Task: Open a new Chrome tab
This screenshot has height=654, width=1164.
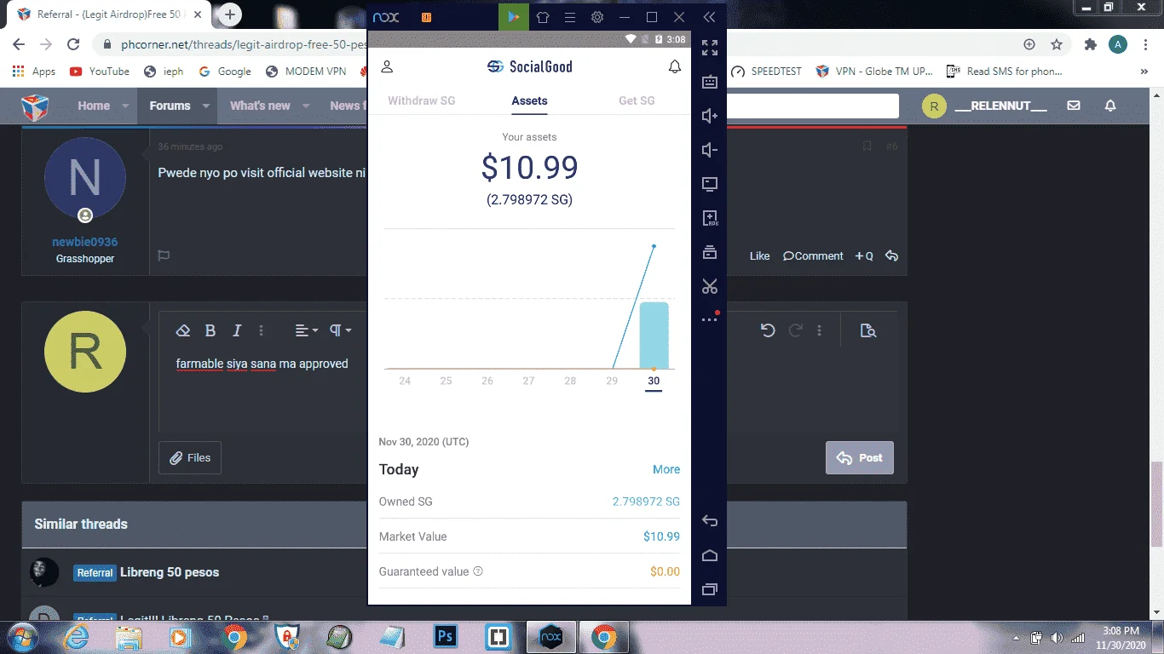Action: (230, 14)
